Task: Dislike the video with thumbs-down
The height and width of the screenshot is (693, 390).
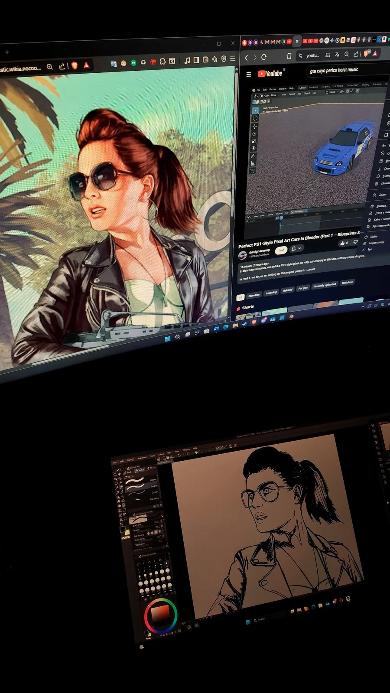Action: click(355, 242)
